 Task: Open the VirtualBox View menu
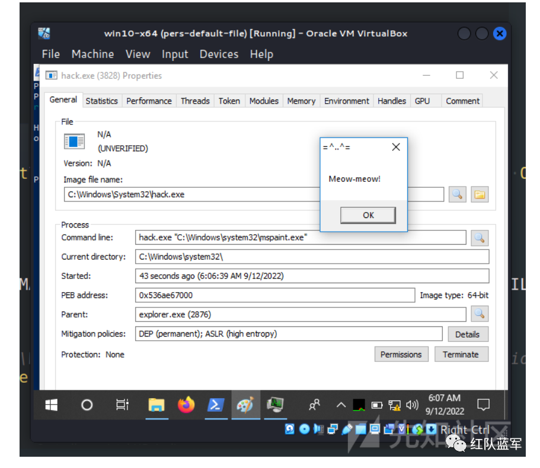(x=138, y=54)
